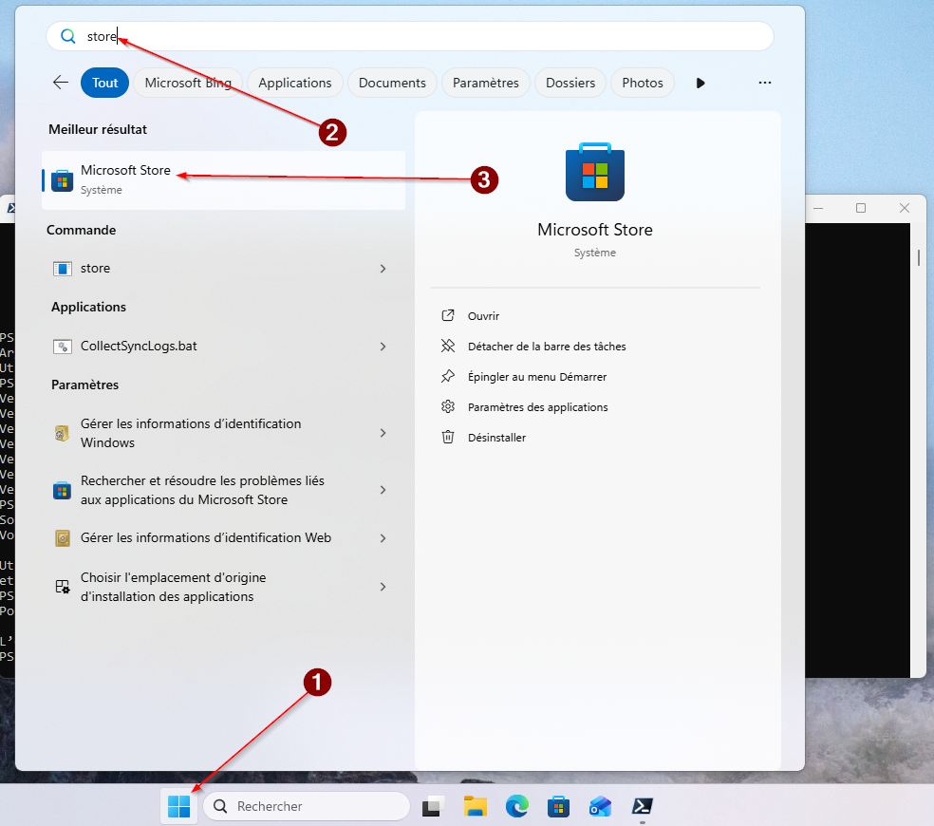Viewport: 934px width, 826px height.
Task: Click the Microsoft Store title in preview pane
Action: pos(595,230)
